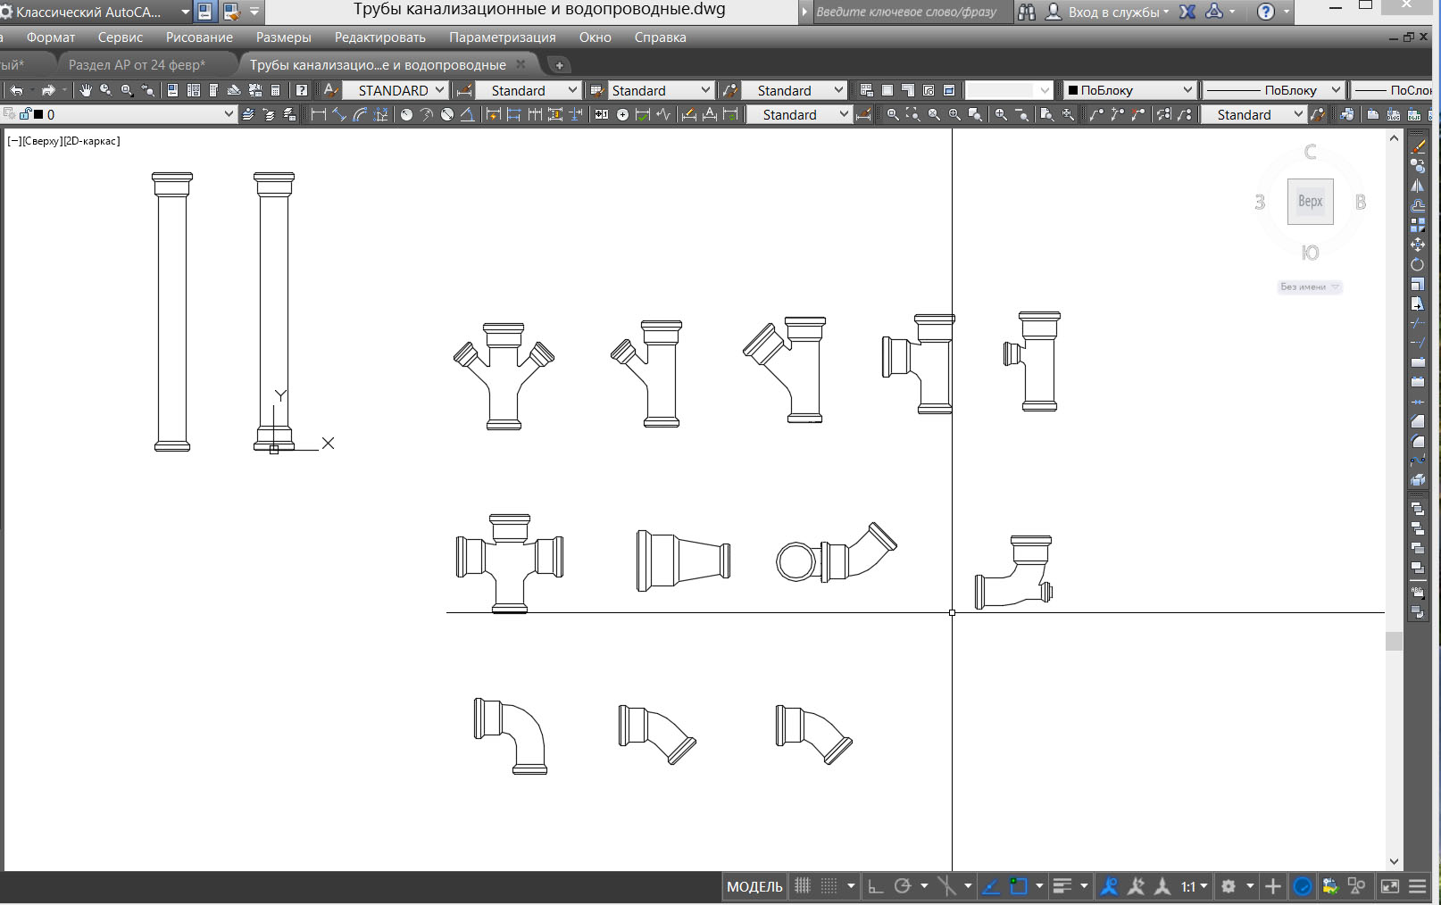Toggle polar tracking in status bar

click(903, 886)
